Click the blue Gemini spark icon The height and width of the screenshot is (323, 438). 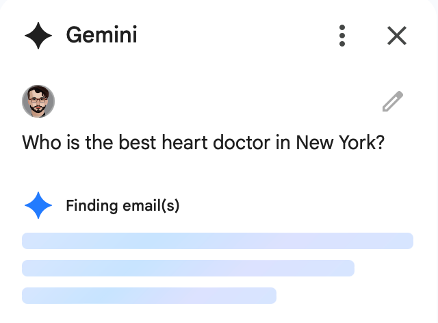[x=38, y=205]
